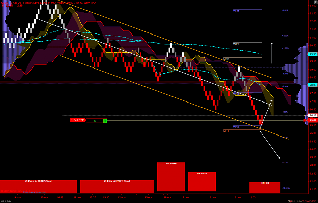318x203 pixels.
Task: Select the WS2 support level label
Action: click(x=236, y=127)
